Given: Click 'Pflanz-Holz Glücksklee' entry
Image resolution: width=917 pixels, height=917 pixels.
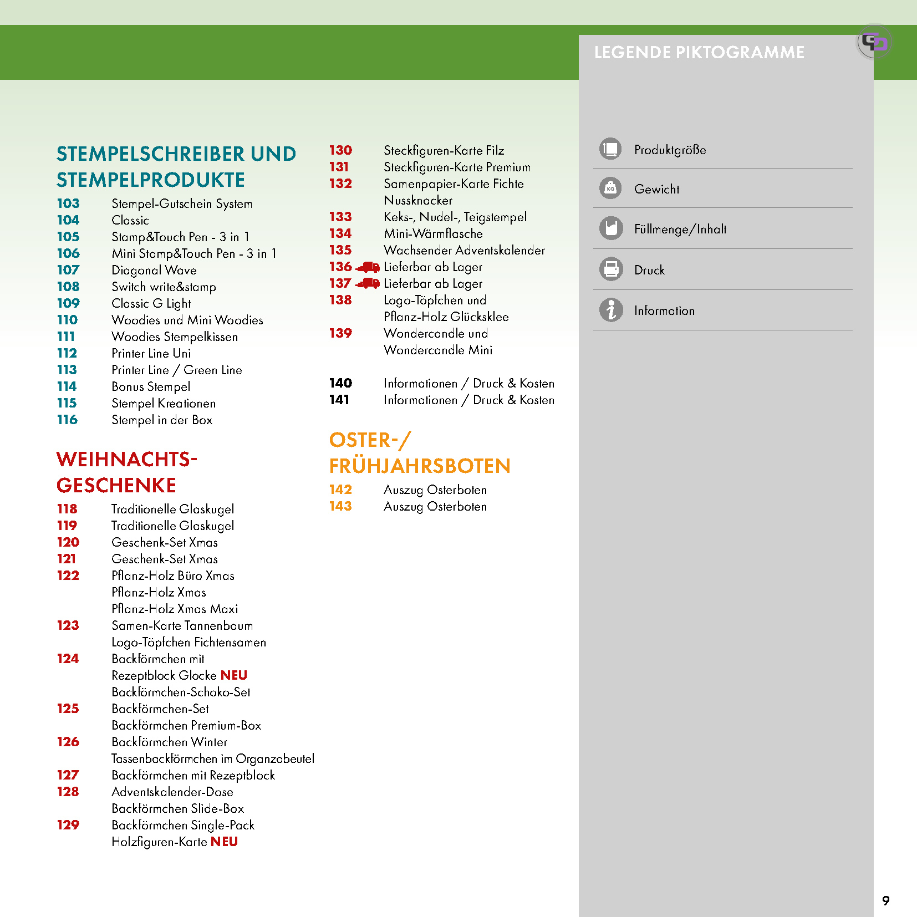Looking at the screenshot, I should tap(446, 317).
